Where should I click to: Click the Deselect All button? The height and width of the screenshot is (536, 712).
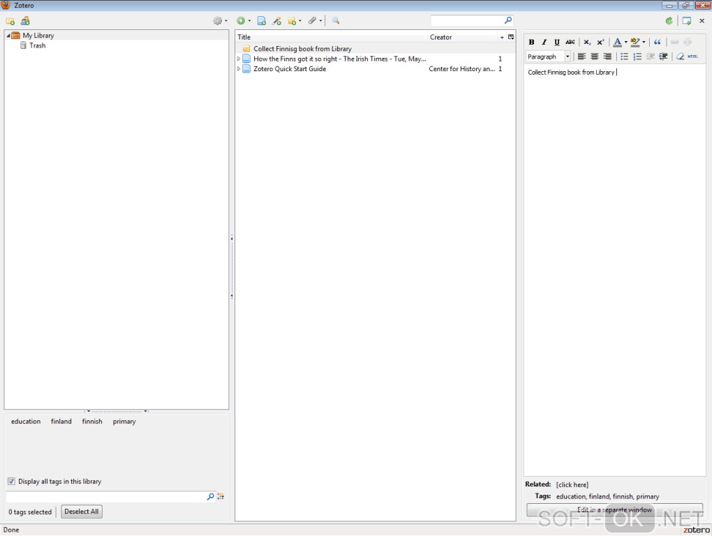(81, 512)
